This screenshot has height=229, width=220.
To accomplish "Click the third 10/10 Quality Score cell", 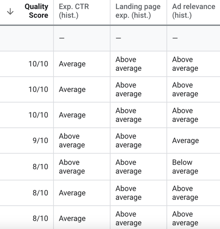I will coord(38,115).
